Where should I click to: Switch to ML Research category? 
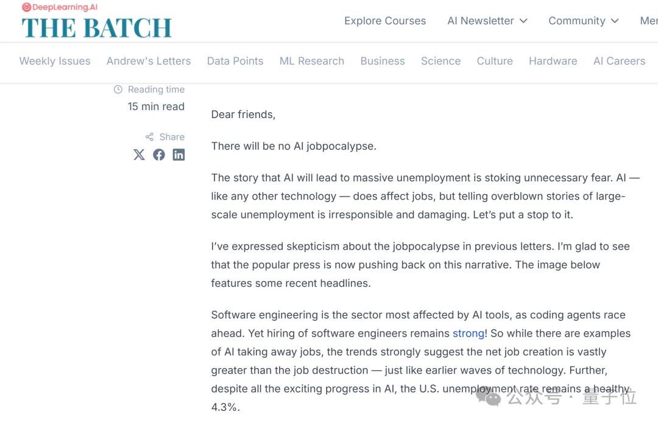tap(312, 61)
